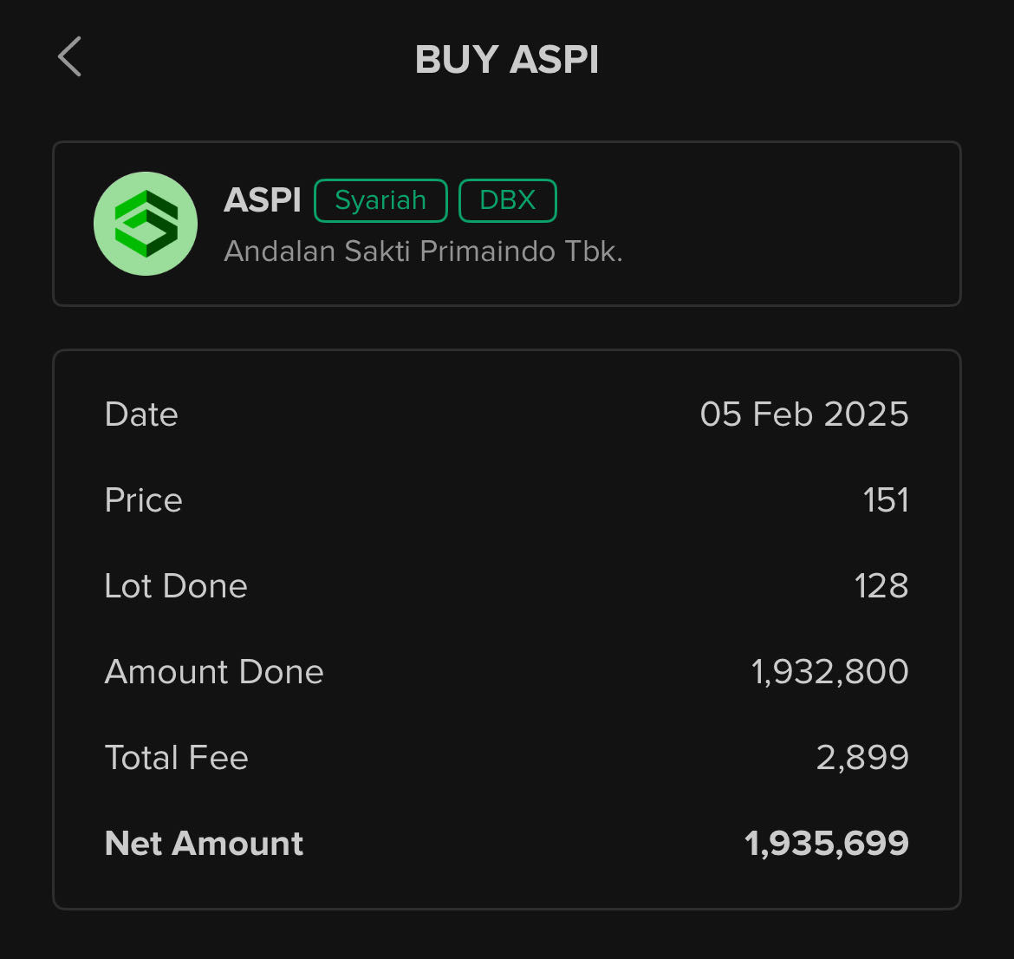This screenshot has width=1014, height=959.
Task: Click the ASPI ticker symbol text
Action: (x=262, y=200)
